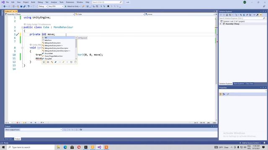Open the Any CPU platform dropdown
The width and height of the screenshot is (268, 150).
click(x=56, y=6)
